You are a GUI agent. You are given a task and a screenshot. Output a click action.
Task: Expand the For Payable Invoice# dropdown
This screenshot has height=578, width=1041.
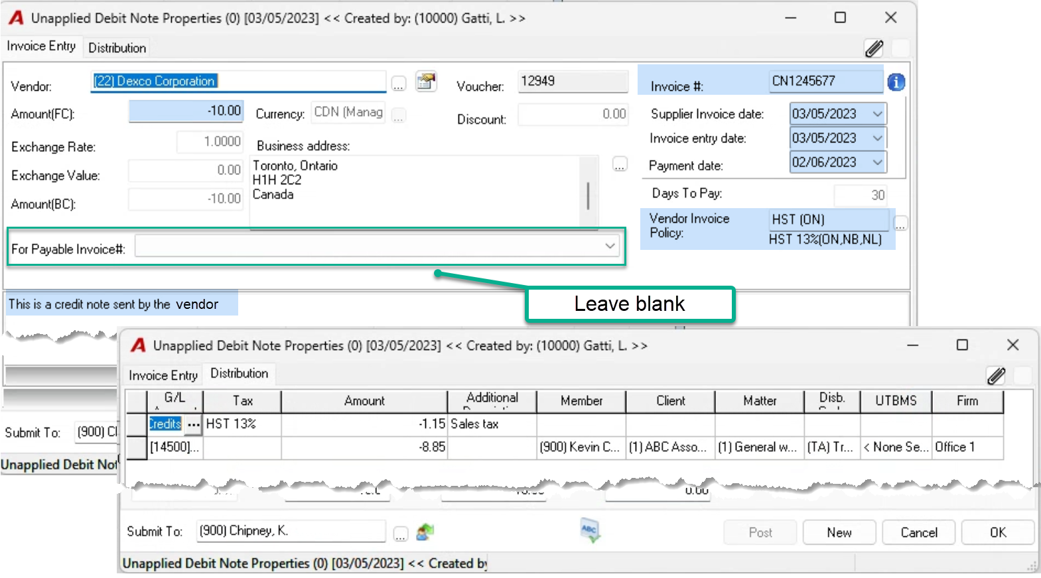pos(610,246)
